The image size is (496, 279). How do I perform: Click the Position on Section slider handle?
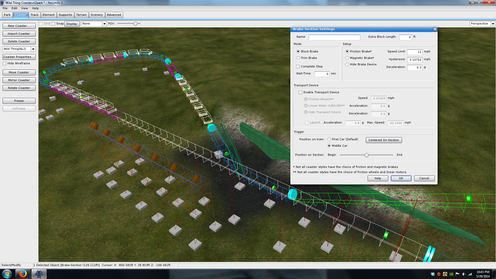coord(366,155)
